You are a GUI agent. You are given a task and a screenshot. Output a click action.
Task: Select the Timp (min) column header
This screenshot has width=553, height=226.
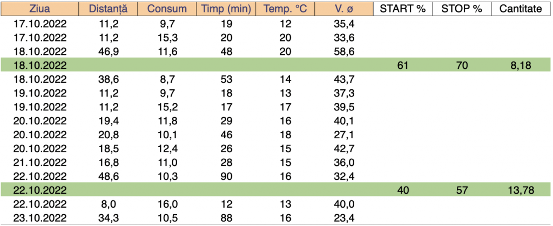(226, 9)
